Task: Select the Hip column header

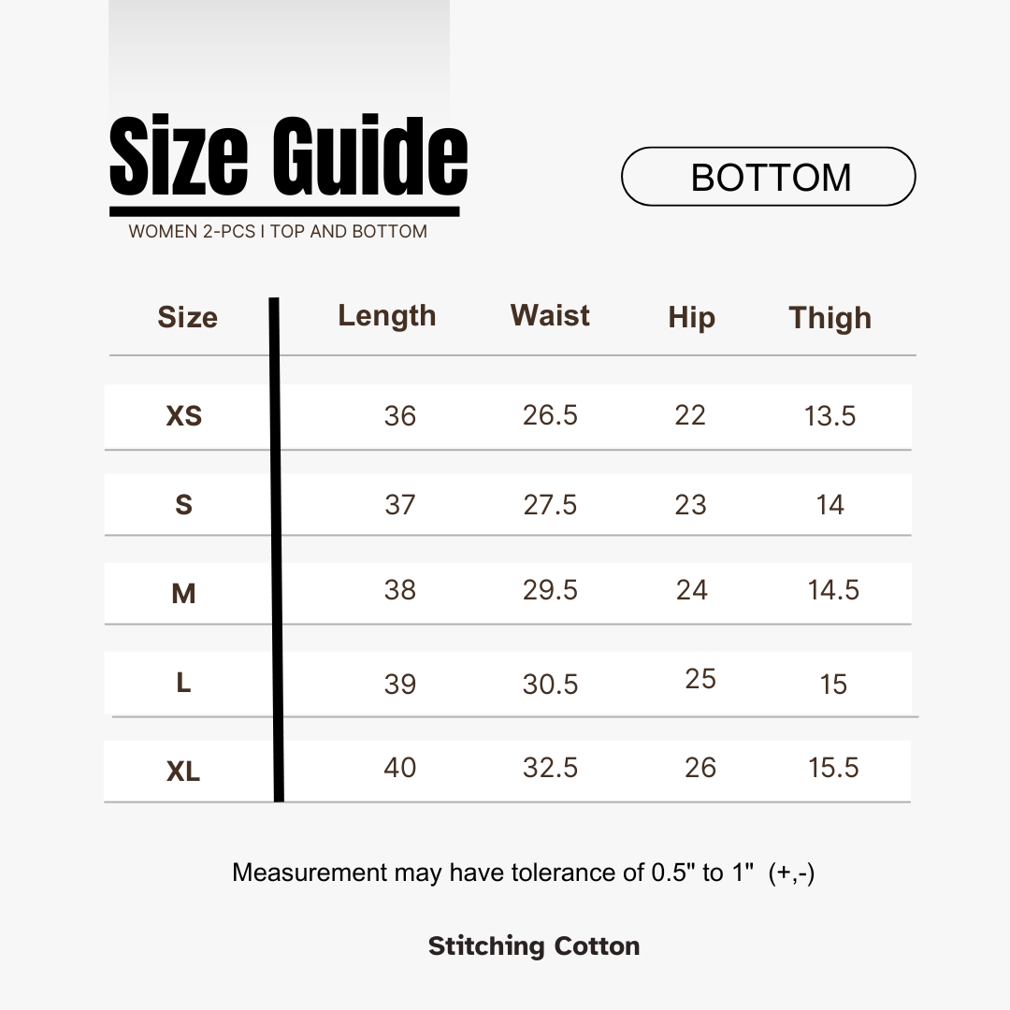Action: pos(691,318)
